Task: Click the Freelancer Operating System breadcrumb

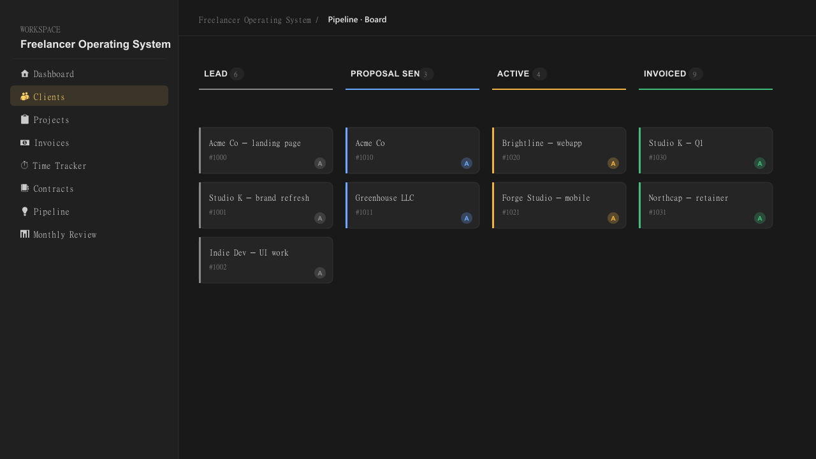Action: click(x=255, y=20)
